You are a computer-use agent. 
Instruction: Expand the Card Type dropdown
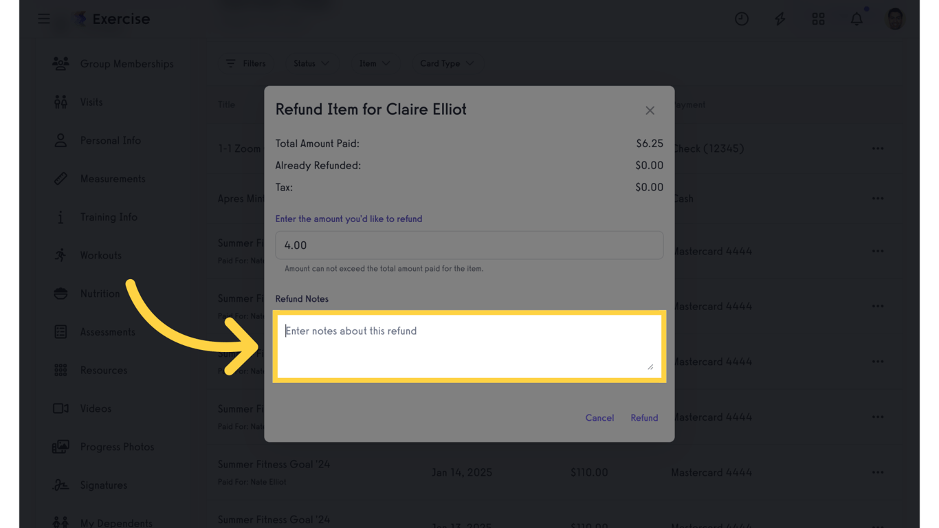pos(447,63)
